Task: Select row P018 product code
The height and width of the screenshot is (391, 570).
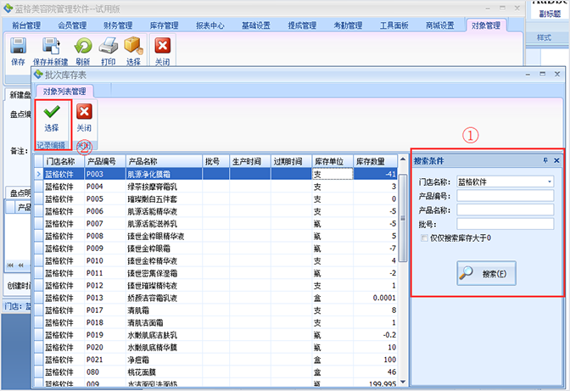Action: click(x=105, y=322)
